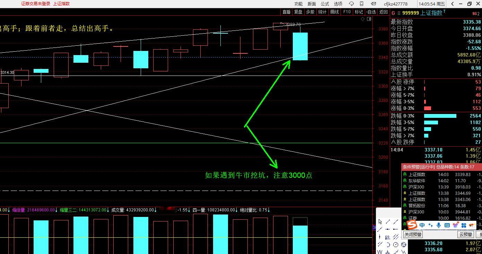Select the circle drawing tool
This screenshot has width=482, height=254.
396,245
